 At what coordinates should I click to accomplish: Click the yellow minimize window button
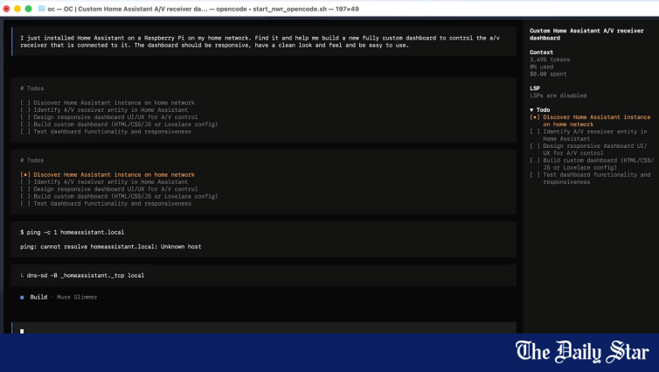(17, 9)
